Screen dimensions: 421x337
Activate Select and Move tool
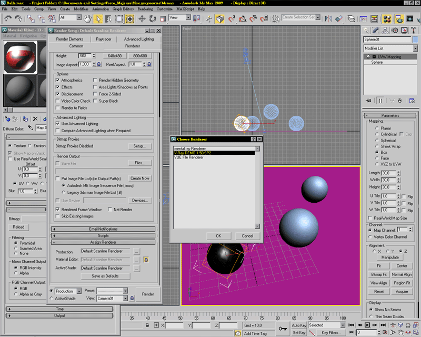coord(142,18)
